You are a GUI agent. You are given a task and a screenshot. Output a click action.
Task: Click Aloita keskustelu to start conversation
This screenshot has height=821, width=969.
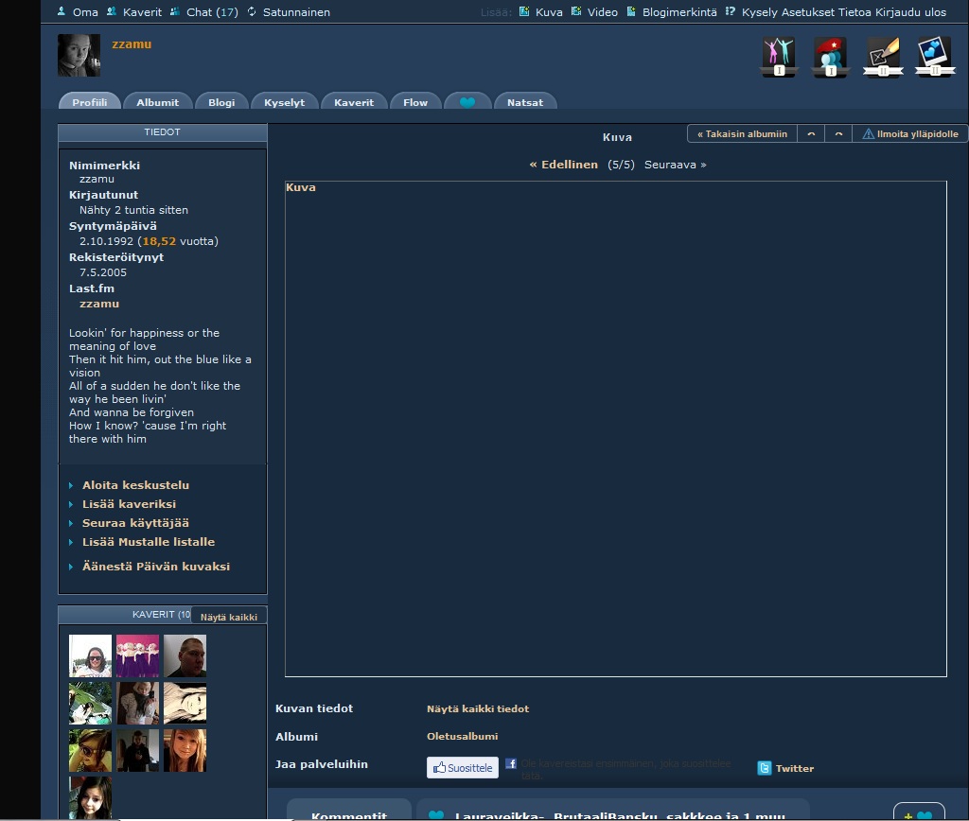[x=135, y=485]
